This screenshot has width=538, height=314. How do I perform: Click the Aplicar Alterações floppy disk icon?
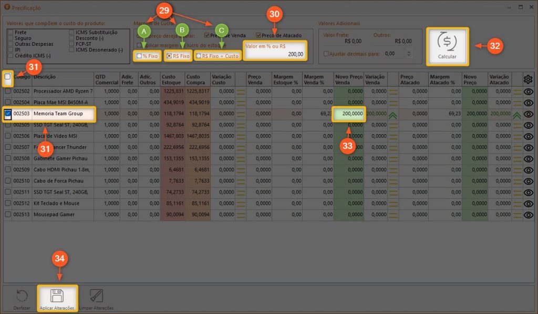pyautogui.click(x=57, y=296)
